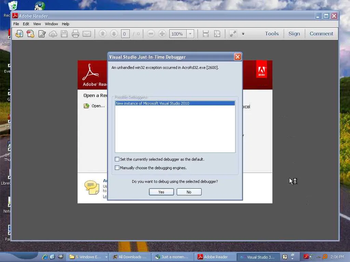
Task: Switch to Visual Studio J... taskbar button
Action: tap(258, 257)
